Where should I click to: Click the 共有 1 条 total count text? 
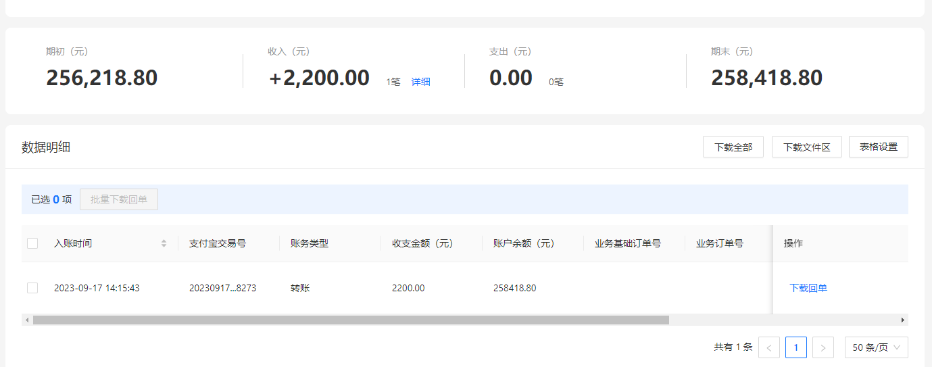tap(733, 347)
